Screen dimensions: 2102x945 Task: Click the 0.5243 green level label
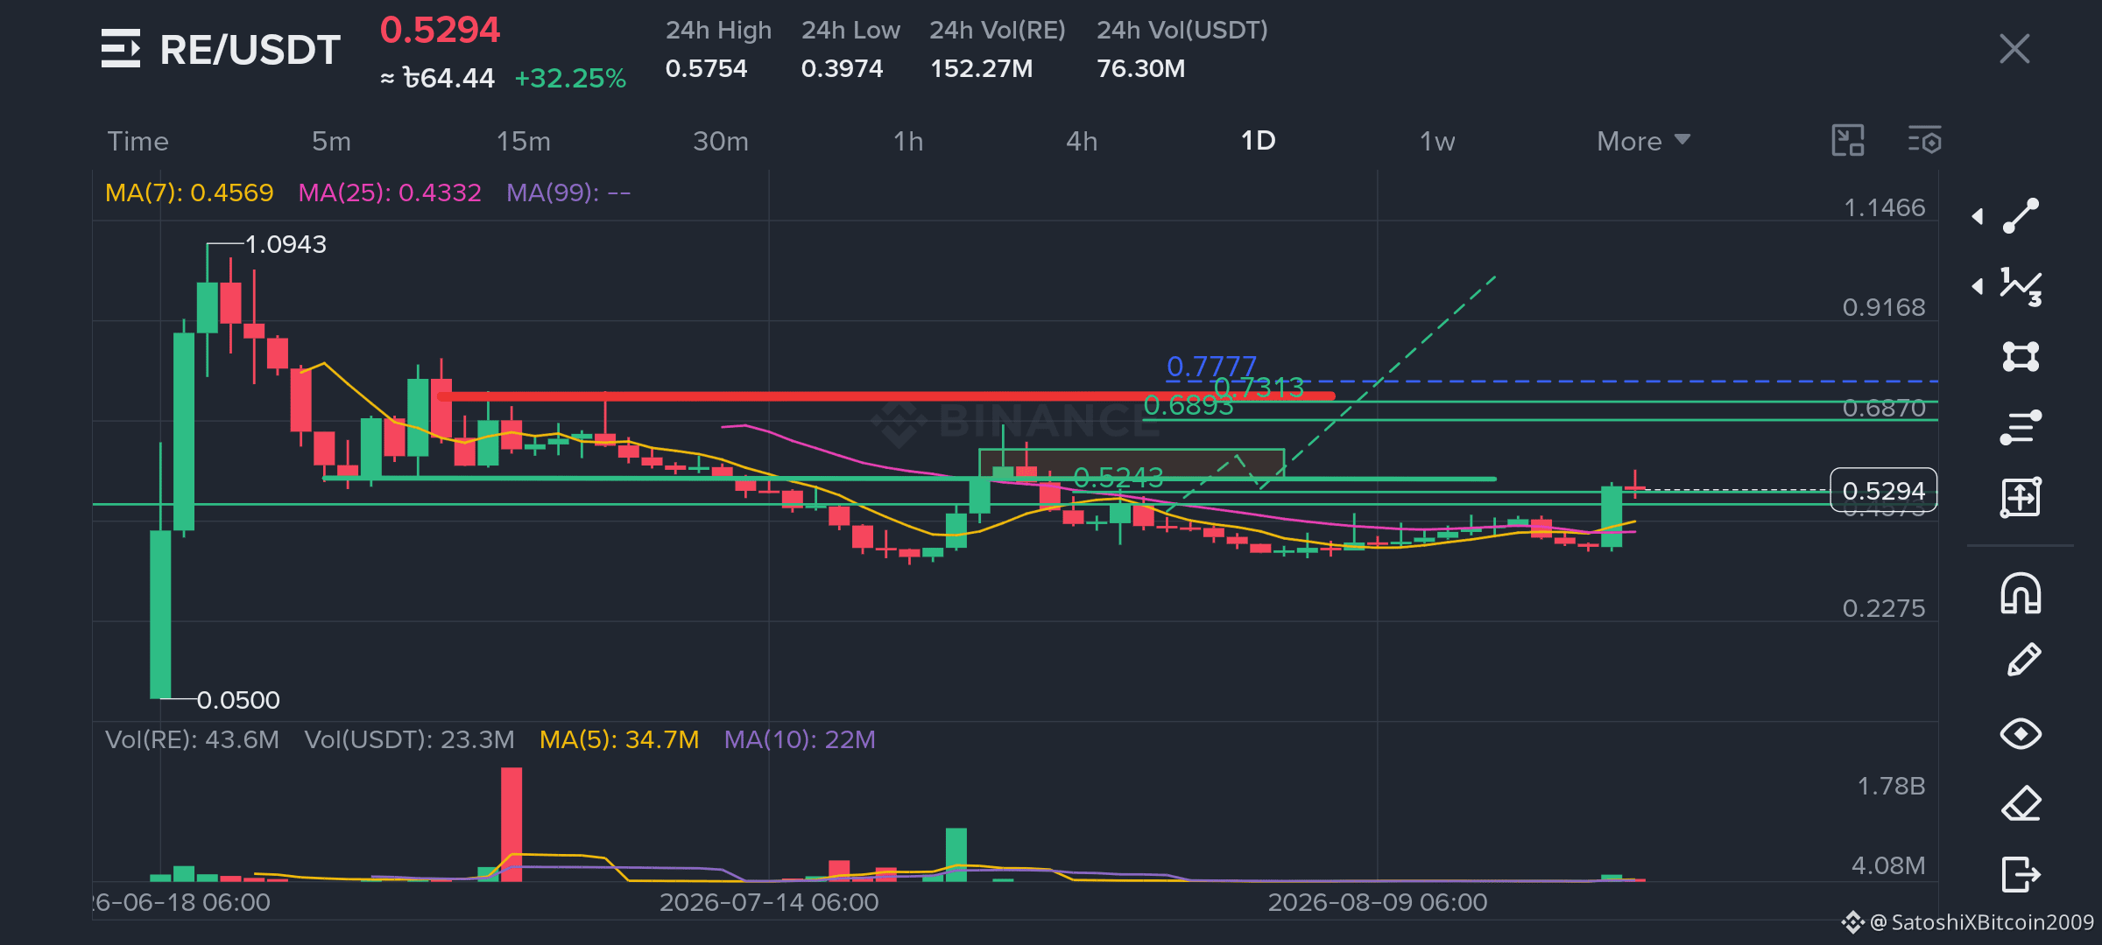click(1118, 477)
